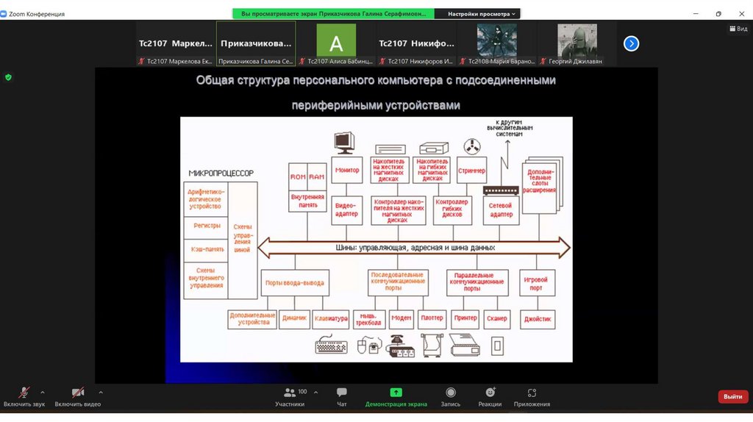The height and width of the screenshot is (422, 753).
Task: Click the telephone modem icon in diagram
Action: (x=401, y=346)
